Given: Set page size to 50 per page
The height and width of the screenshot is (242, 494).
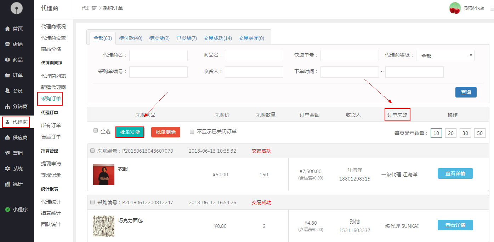Looking at the screenshot, I should (479, 133).
